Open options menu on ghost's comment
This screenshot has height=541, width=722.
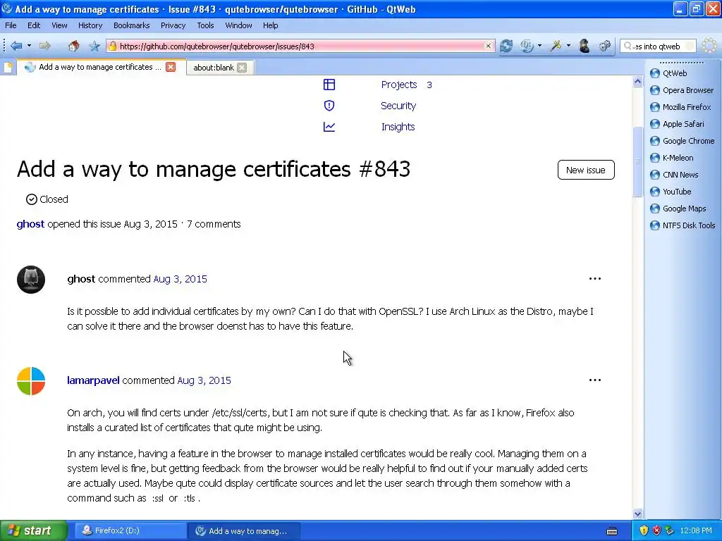coord(595,279)
